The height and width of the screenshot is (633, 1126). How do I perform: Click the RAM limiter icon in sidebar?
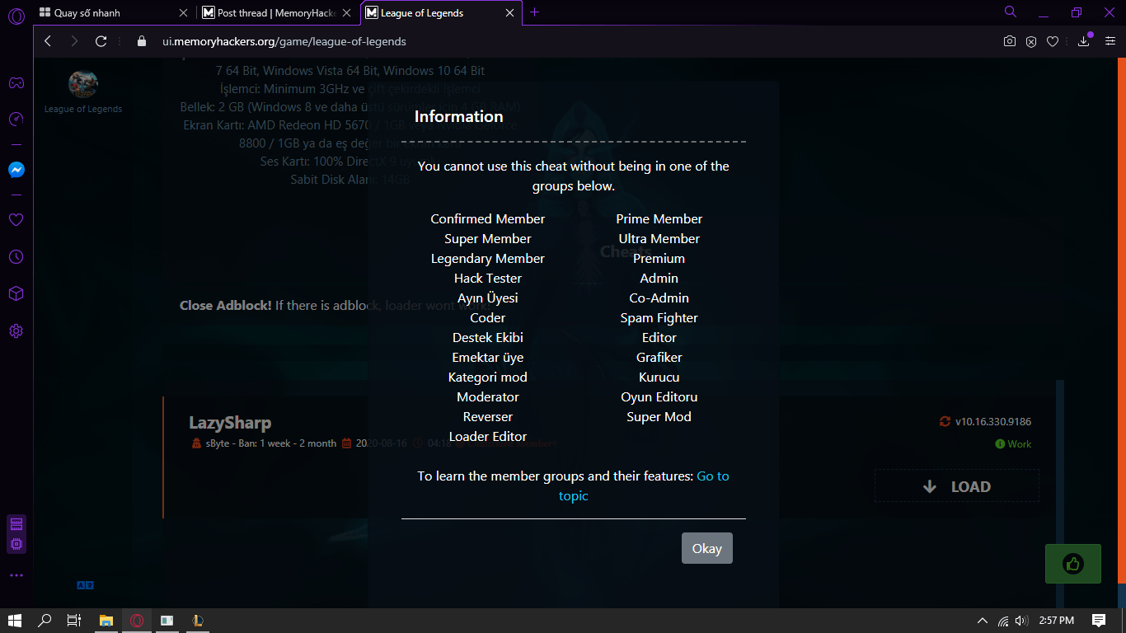click(16, 524)
